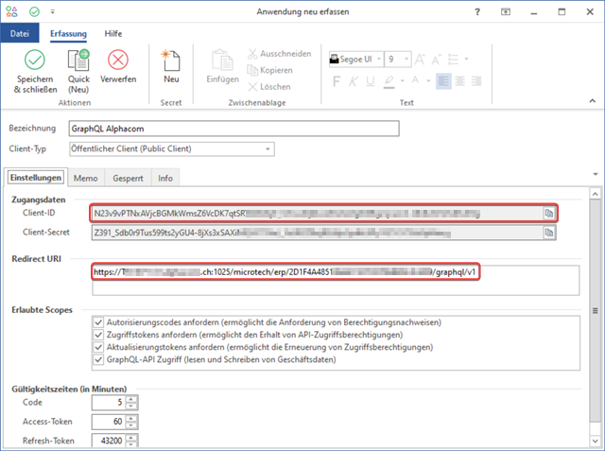Viewport: 605px width, 451px height.
Task: Click the application icon in title bar
Action: [x=11, y=12]
